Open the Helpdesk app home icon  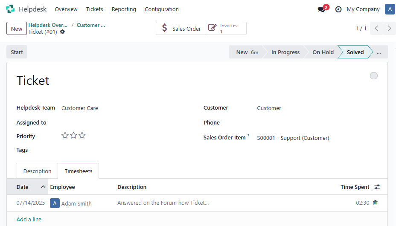pos(10,9)
